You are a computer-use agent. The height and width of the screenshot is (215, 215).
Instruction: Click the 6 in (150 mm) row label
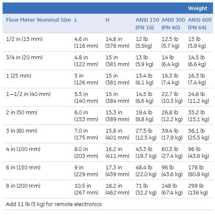23,167
